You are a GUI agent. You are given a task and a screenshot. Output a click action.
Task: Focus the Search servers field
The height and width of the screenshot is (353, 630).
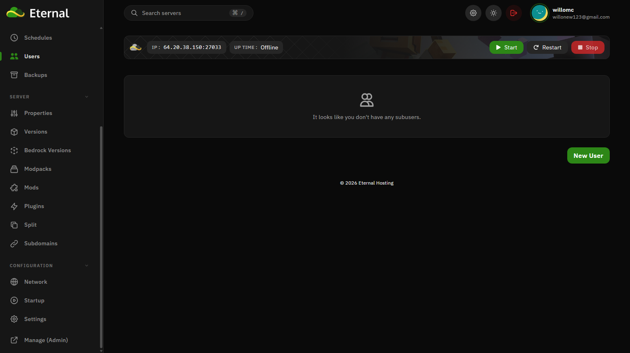189,13
